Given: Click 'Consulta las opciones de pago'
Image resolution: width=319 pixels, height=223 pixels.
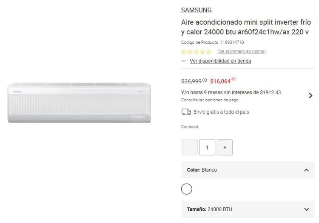Looking at the screenshot, I should [210, 100].
